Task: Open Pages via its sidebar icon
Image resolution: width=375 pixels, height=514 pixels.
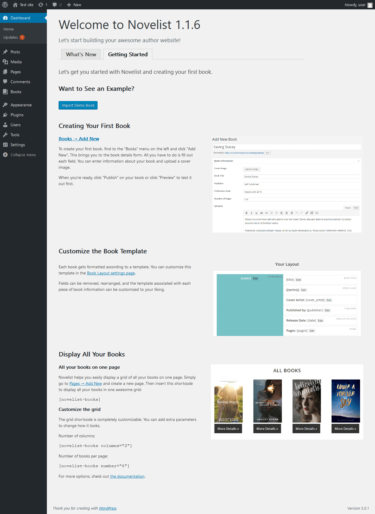Action: click(5, 72)
